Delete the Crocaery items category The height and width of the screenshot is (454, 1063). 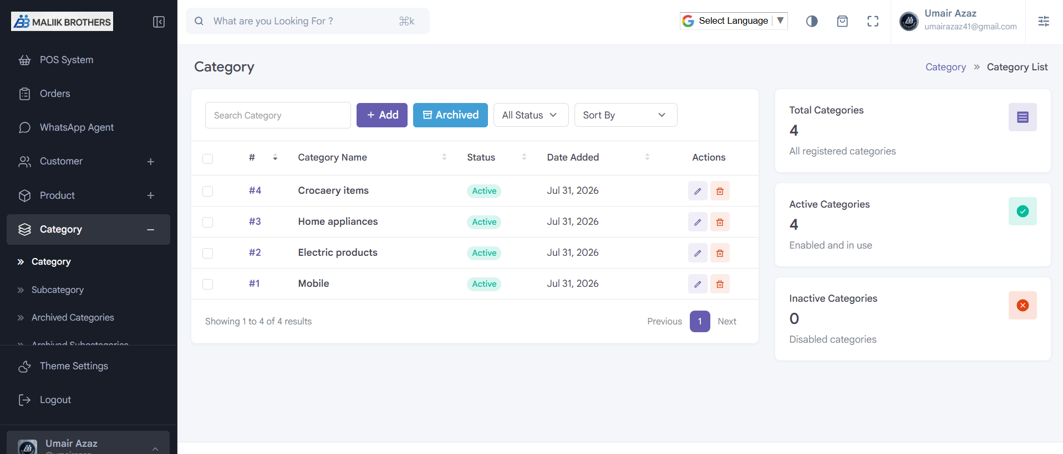720,191
